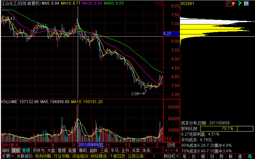Click the red split-window square icon

(160, 3)
